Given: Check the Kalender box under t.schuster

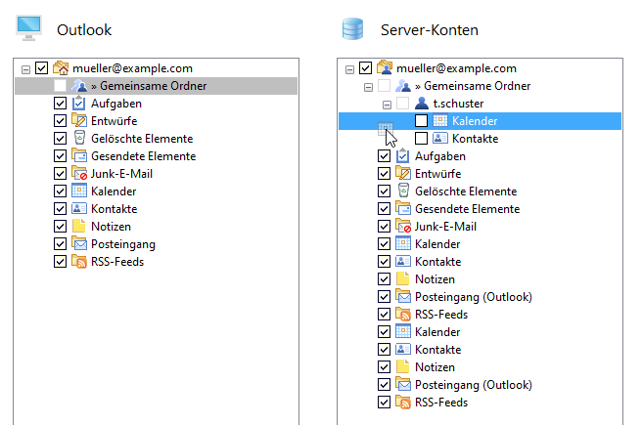Looking at the screenshot, I should pos(421,121).
